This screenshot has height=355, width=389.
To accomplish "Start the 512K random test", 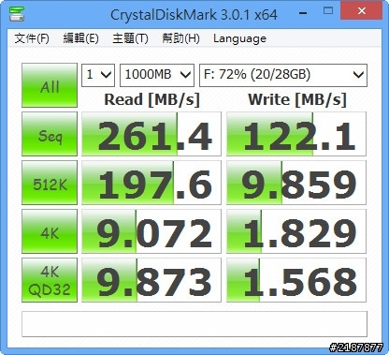I will tap(50, 183).
